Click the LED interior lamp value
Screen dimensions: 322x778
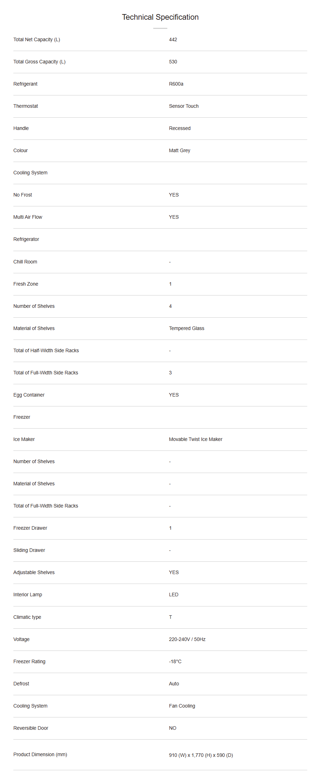(174, 595)
